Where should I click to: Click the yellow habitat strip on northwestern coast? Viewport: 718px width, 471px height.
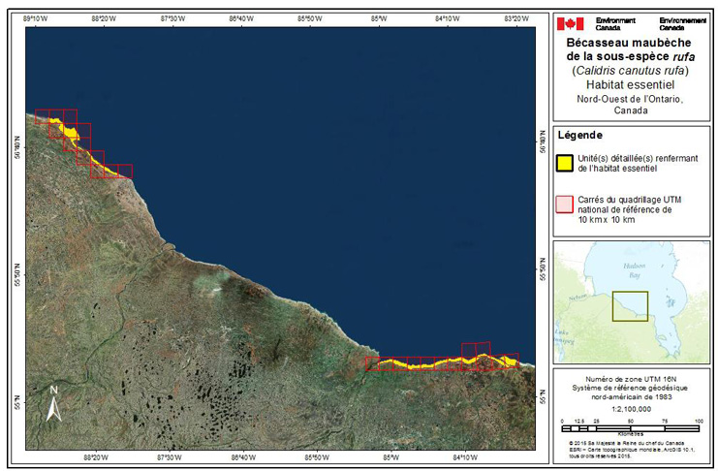click(x=82, y=145)
